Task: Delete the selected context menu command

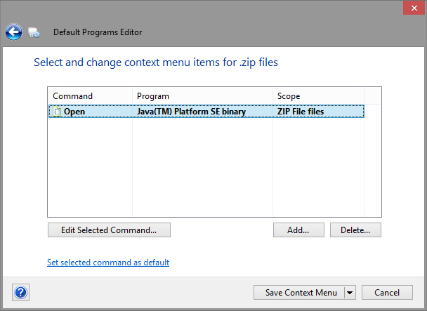Action: click(355, 230)
